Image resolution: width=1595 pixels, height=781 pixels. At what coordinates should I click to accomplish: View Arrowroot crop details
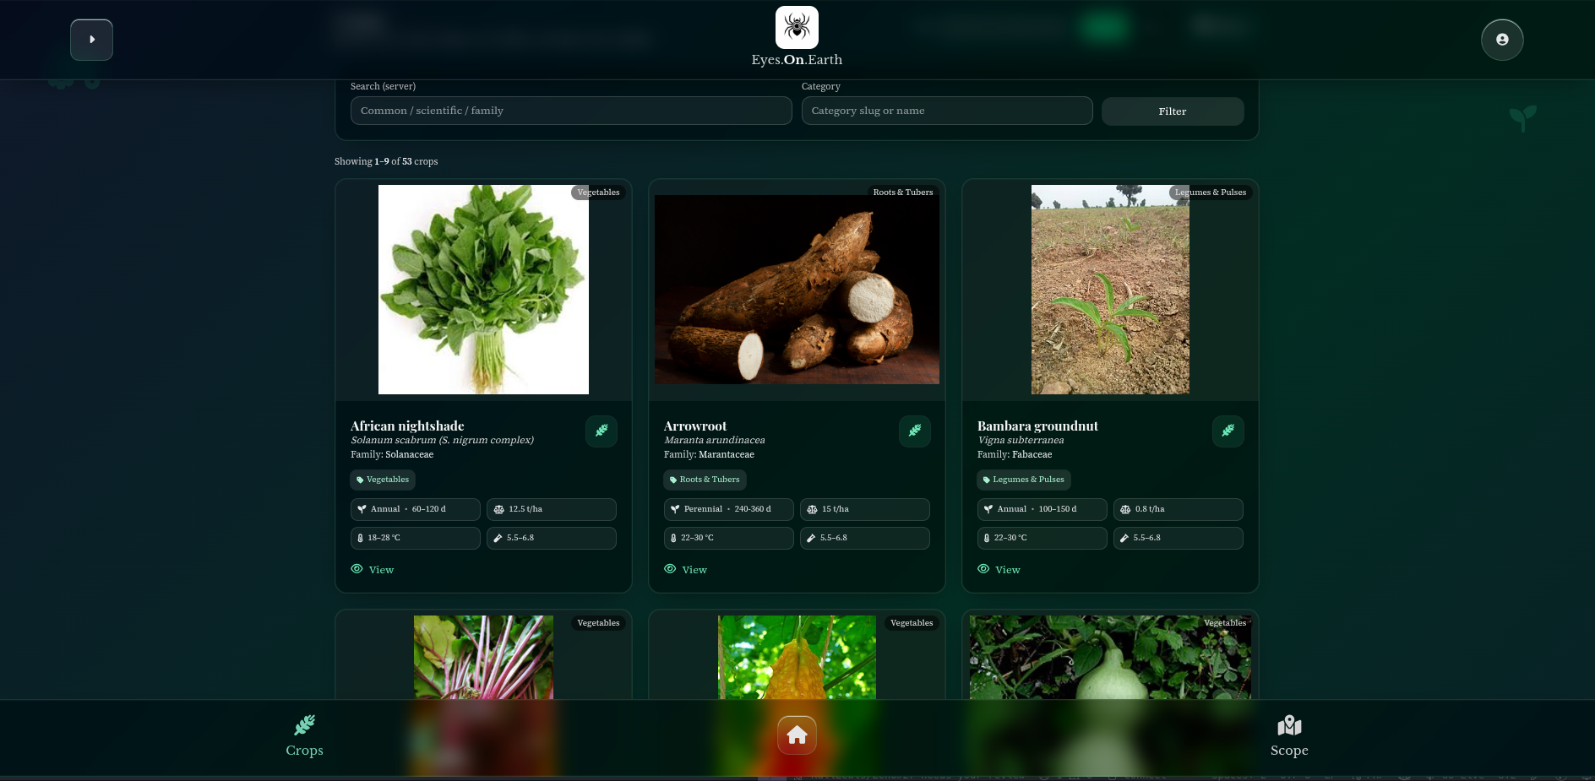click(x=686, y=570)
